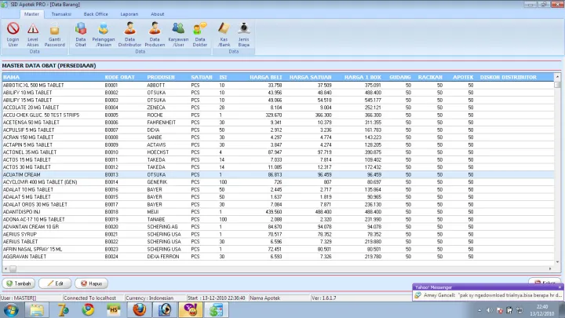Sort by DISKON DISTRIBUTOR column header
Image resolution: width=565 pixels, height=318 pixels.
(x=508, y=77)
